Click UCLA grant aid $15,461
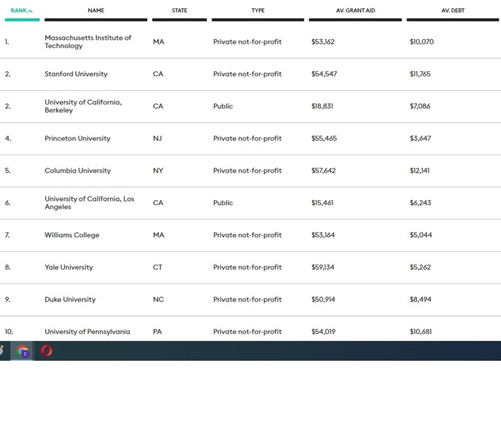Image resolution: width=501 pixels, height=446 pixels. pyautogui.click(x=322, y=203)
